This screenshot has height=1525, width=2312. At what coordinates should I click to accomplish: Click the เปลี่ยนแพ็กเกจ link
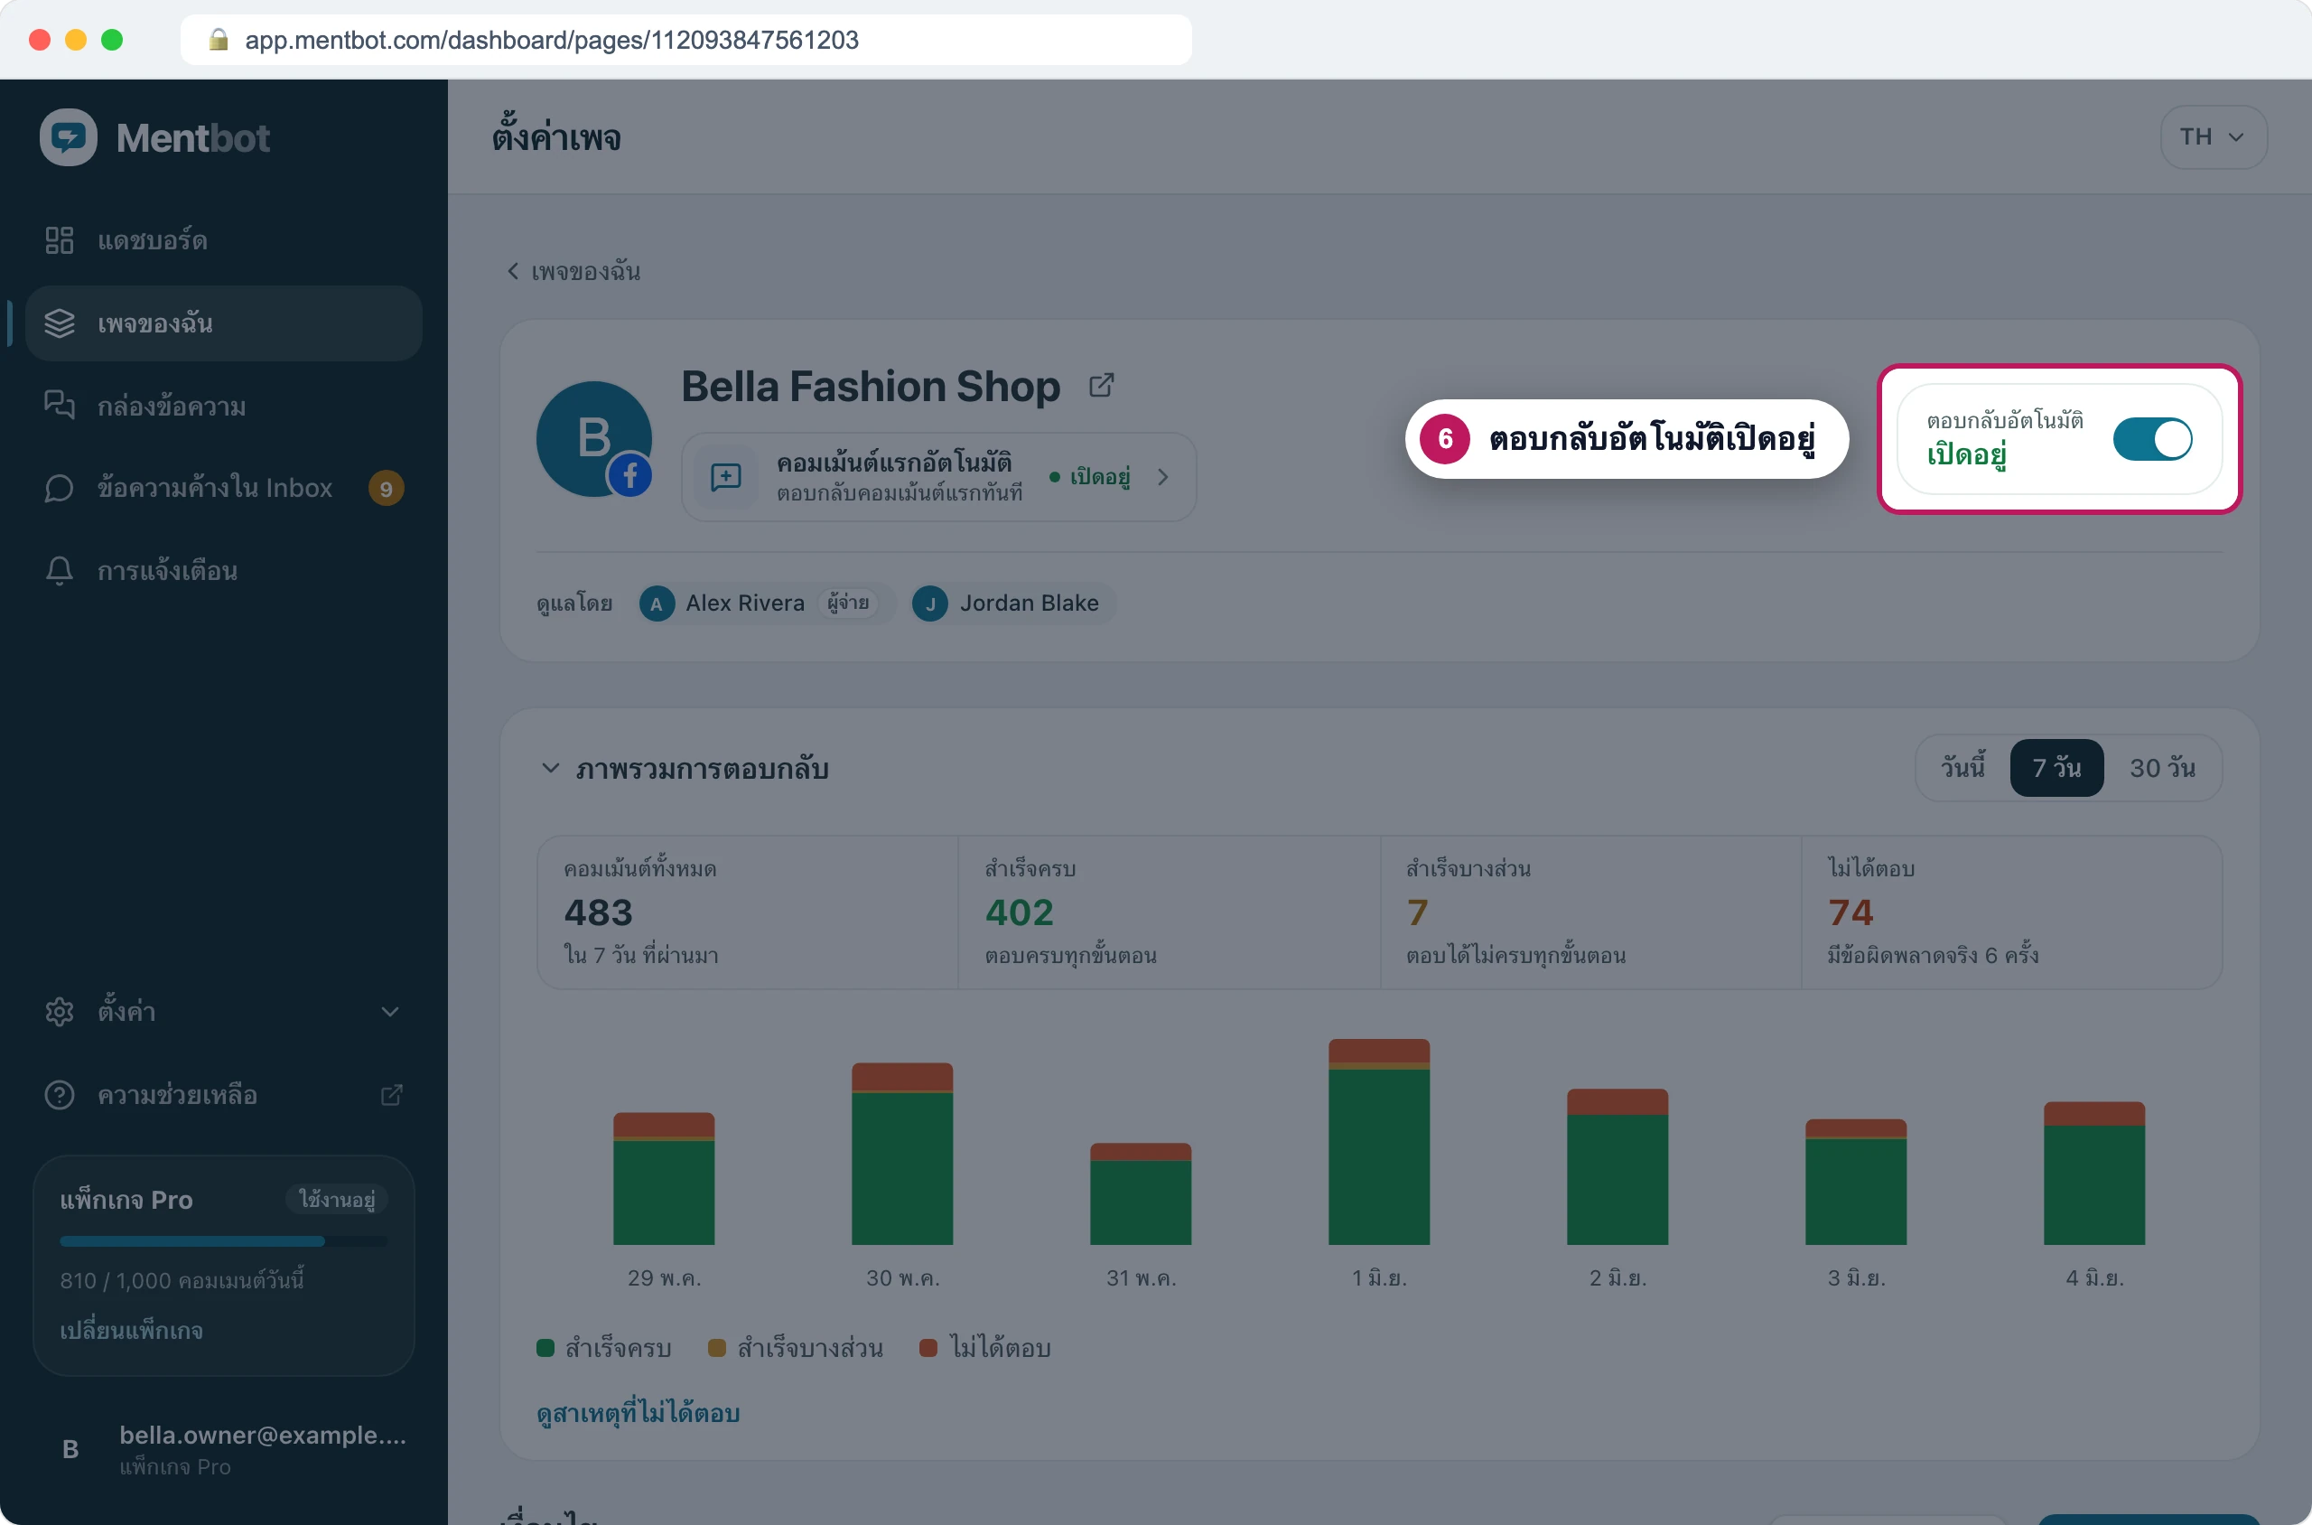pyautogui.click(x=131, y=1331)
